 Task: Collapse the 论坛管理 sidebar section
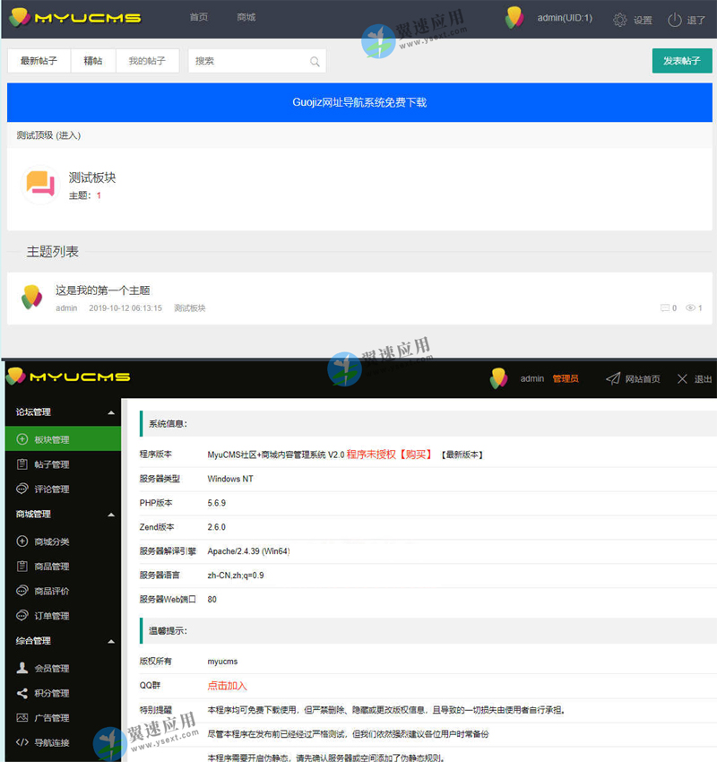click(111, 412)
